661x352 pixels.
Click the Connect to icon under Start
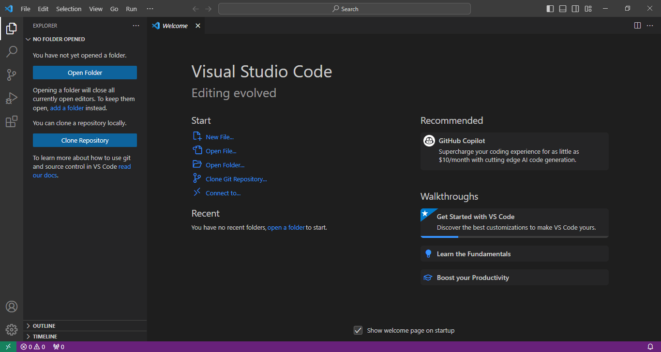click(197, 192)
